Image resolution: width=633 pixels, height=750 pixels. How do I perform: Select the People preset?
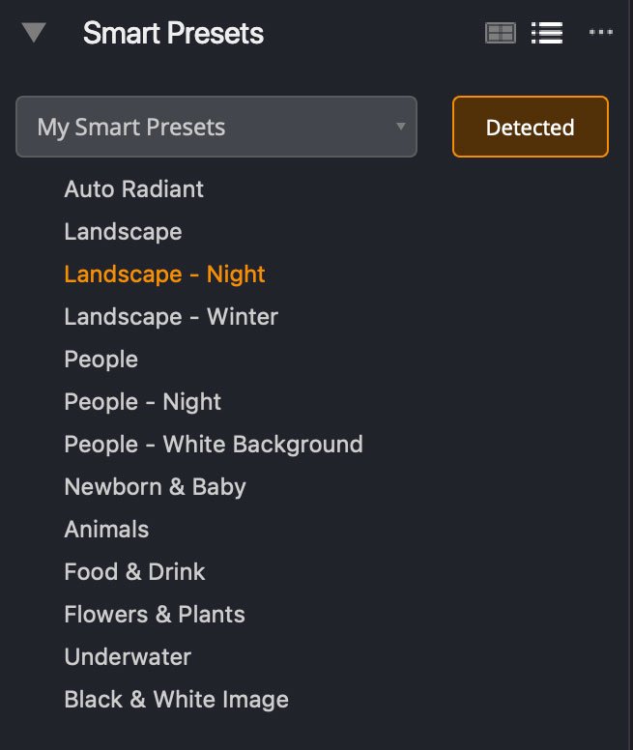tap(101, 360)
